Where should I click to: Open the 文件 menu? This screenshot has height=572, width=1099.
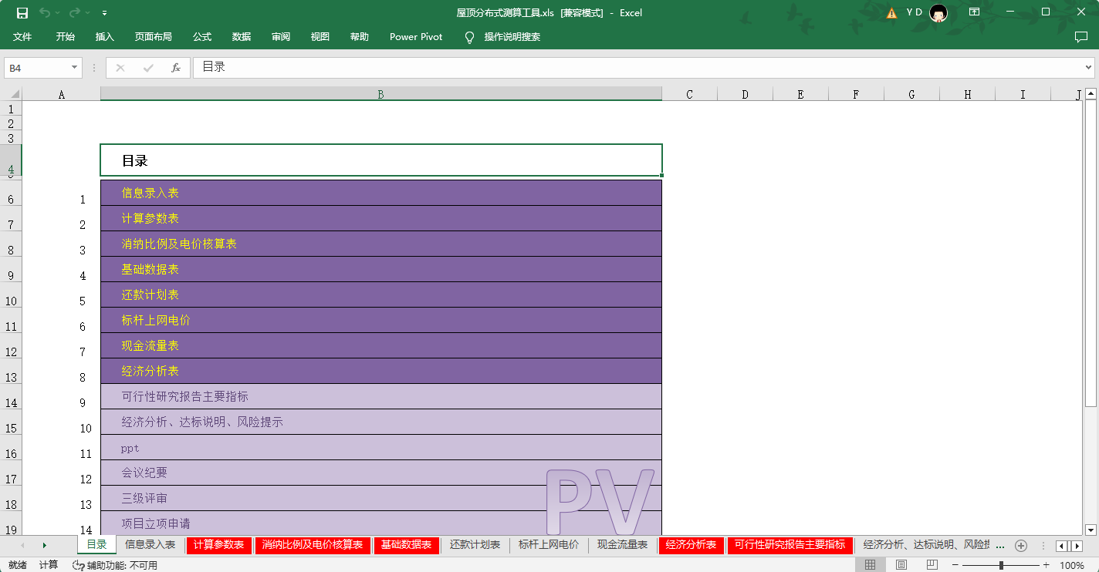[x=22, y=36]
